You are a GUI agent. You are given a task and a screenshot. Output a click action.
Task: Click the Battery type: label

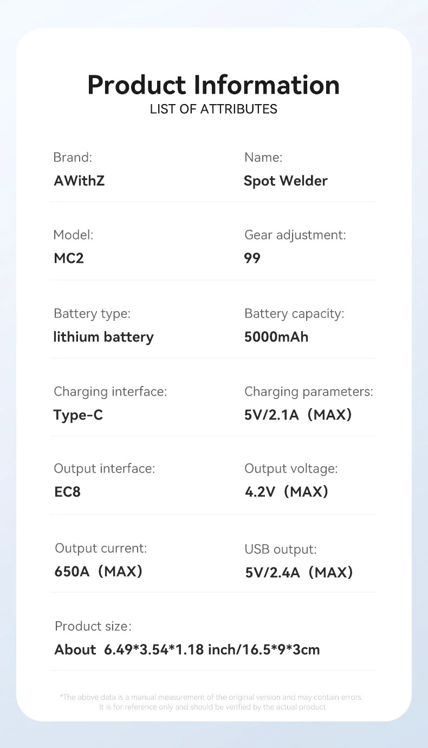[92, 313]
